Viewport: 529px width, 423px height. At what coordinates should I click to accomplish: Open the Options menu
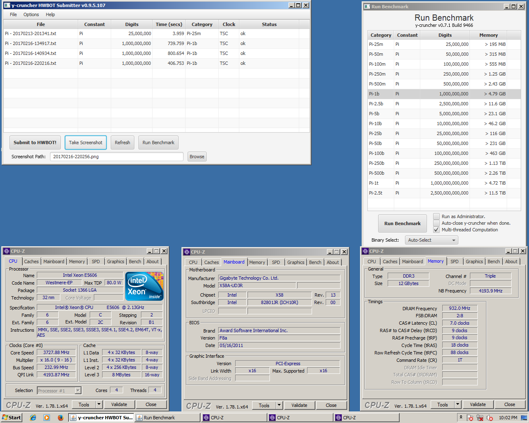point(31,14)
